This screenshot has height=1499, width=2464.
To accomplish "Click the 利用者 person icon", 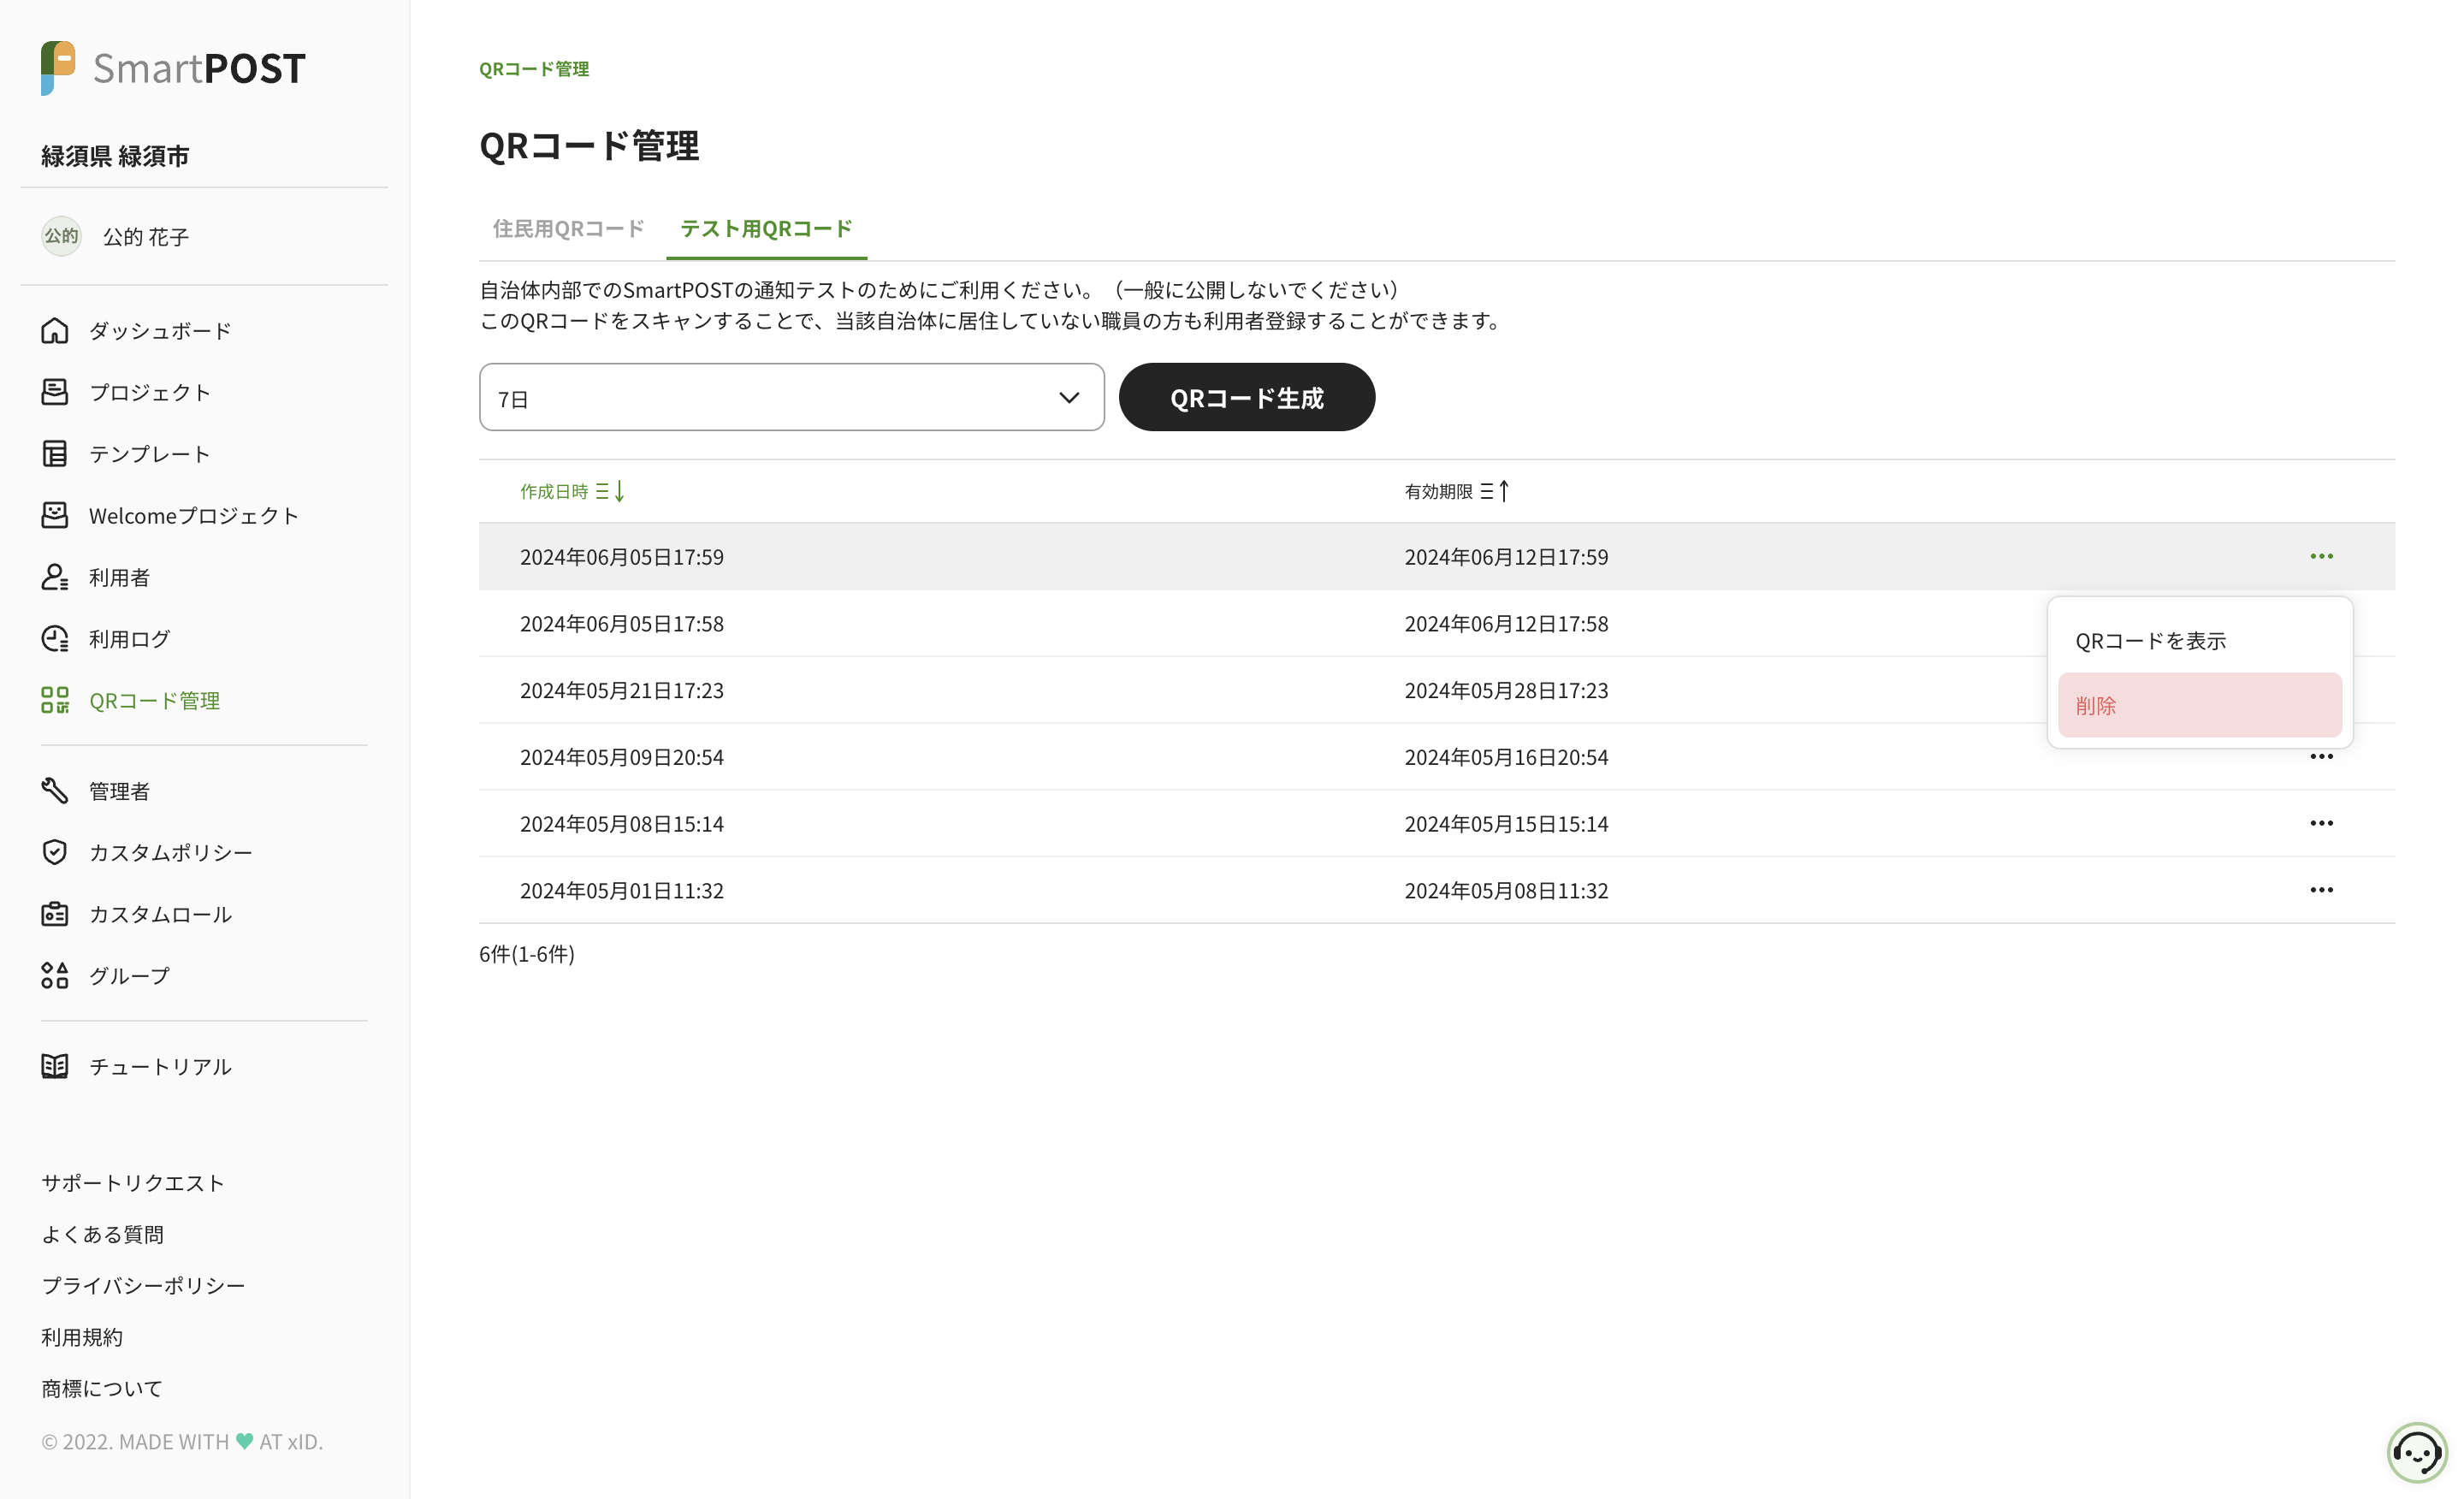I will click(x=55, y=577).
